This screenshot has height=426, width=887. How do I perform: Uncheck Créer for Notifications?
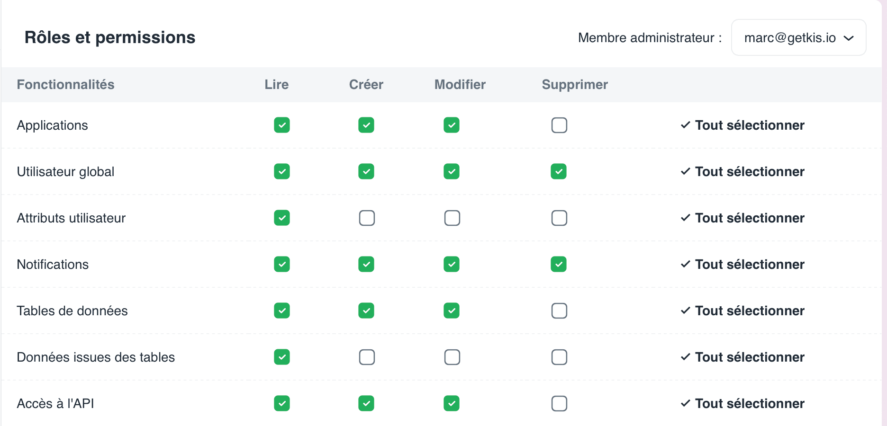click(366, 264)
